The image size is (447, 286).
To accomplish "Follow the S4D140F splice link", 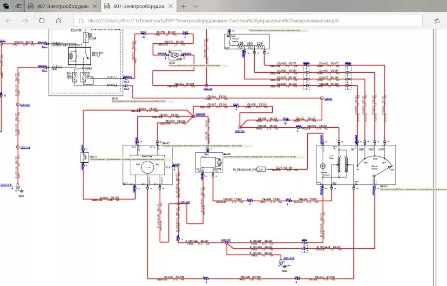I will click(x=226, y=240).
